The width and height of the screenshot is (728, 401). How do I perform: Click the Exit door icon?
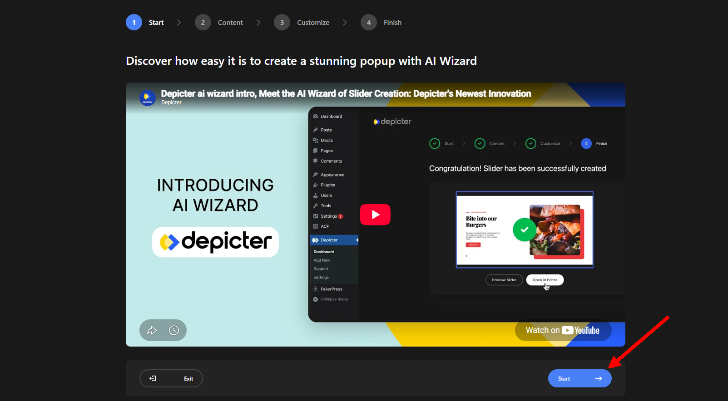pyautogui.click(x=153, y=378)
